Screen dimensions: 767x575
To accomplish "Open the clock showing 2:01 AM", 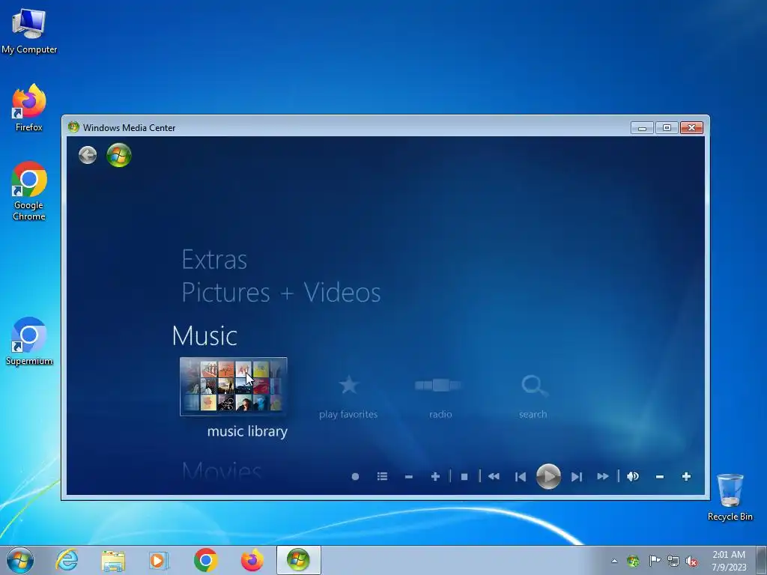I will coord(729,561).
